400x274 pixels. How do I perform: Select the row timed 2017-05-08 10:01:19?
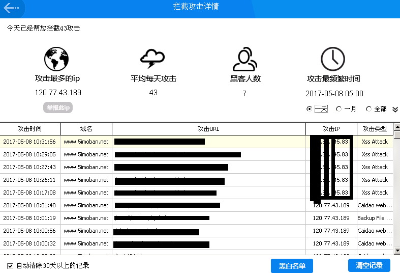196,218
